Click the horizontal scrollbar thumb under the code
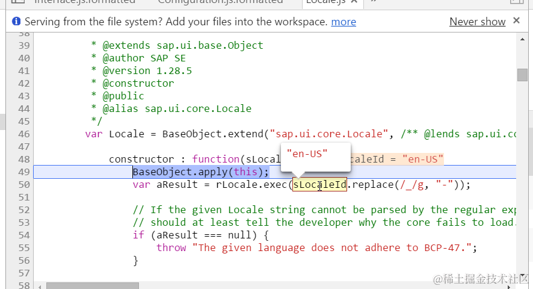This screenshot has width=533, height=289. click(93, 285)
